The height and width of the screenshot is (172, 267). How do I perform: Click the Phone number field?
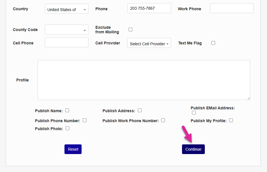(x=149, y=8)
